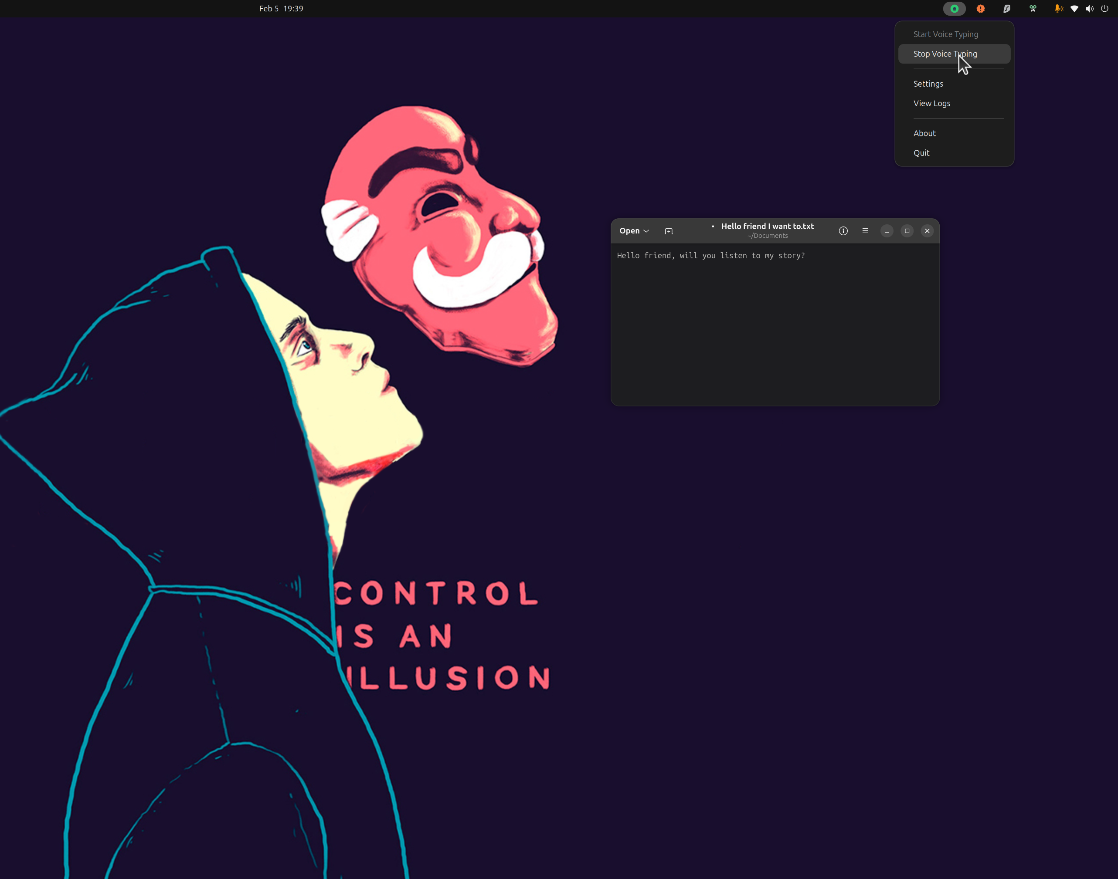Screen dimensions: 1118x879
Task: Click the speaker volume icon in top bar
Action: click(x=1090, y=9)
